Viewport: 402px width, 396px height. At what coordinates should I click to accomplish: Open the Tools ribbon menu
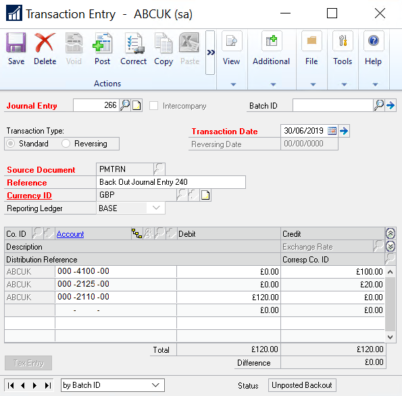tap(343, 40)
